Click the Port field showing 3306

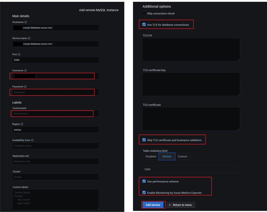point(56,60)
